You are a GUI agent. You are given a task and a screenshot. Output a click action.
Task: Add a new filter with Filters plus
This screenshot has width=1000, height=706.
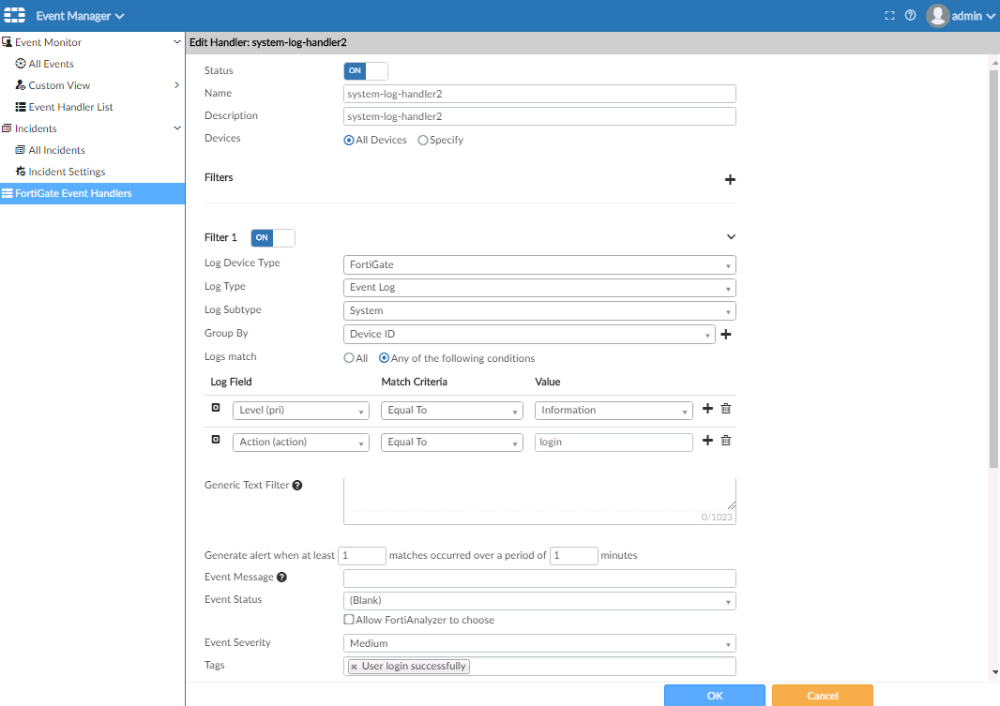[730, 180]
